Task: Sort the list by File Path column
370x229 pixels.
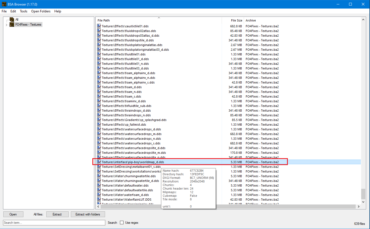Action: click(x=104, y=20)
